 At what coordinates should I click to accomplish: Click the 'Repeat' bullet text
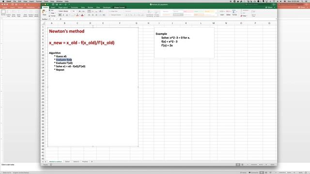tap(60, 70)
